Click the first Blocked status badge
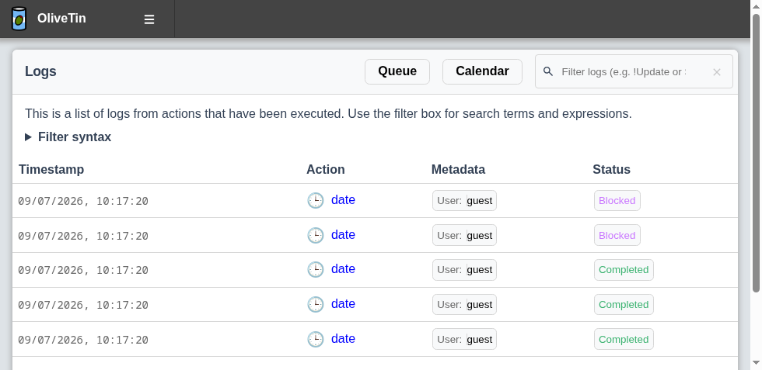The height and width of the screenshot is (370, 762). [x=617, y=201]
